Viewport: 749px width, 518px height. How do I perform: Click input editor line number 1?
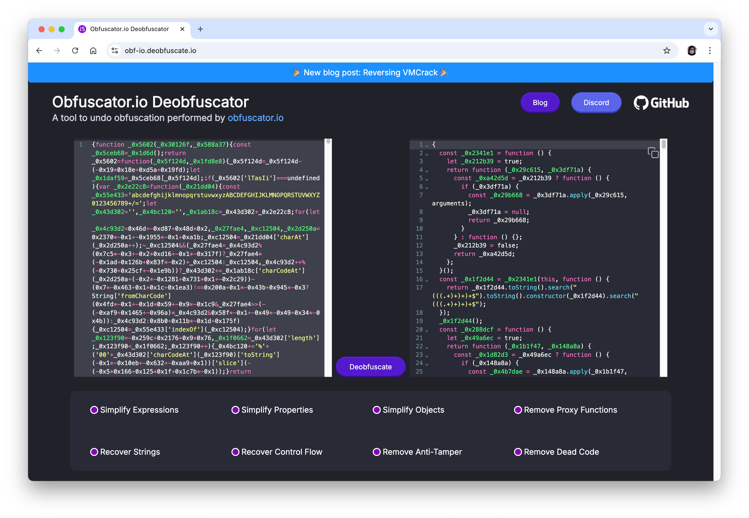click(x=81, y=144)
